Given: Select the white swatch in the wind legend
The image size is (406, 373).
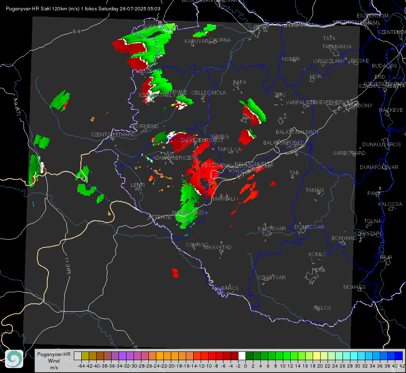Looking at the screenshot, I should pos(242,356).
